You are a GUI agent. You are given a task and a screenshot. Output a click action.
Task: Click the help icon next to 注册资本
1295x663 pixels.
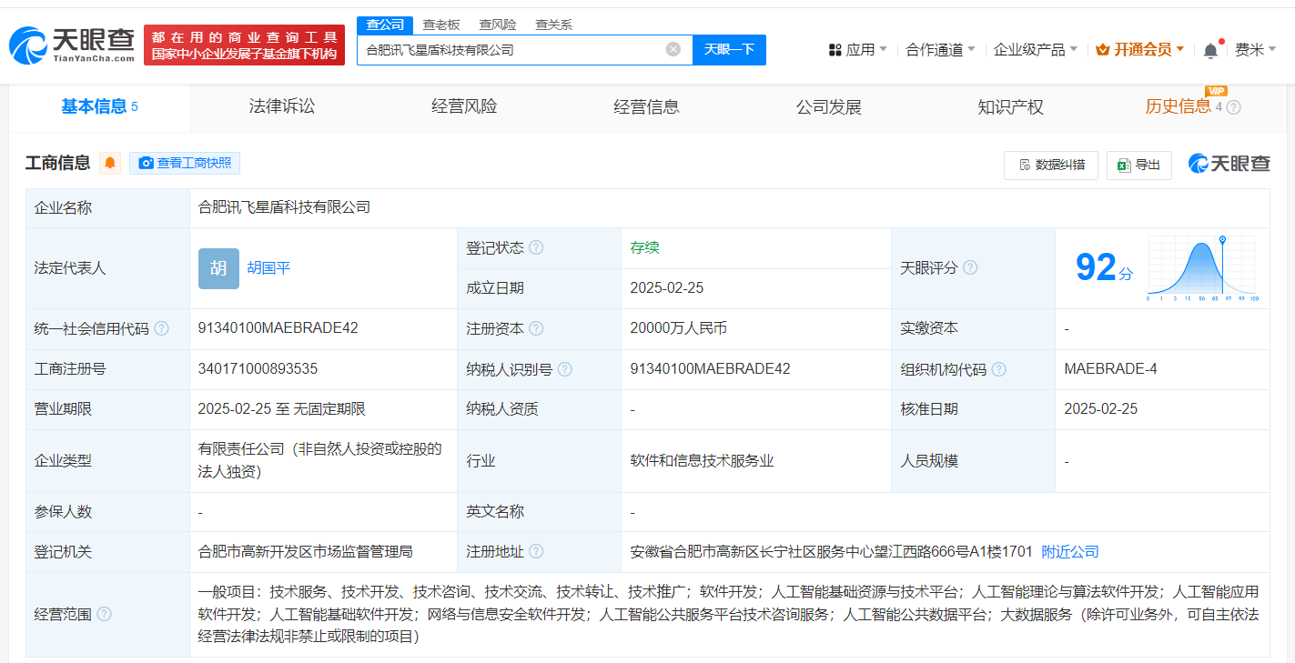[536, 329]
